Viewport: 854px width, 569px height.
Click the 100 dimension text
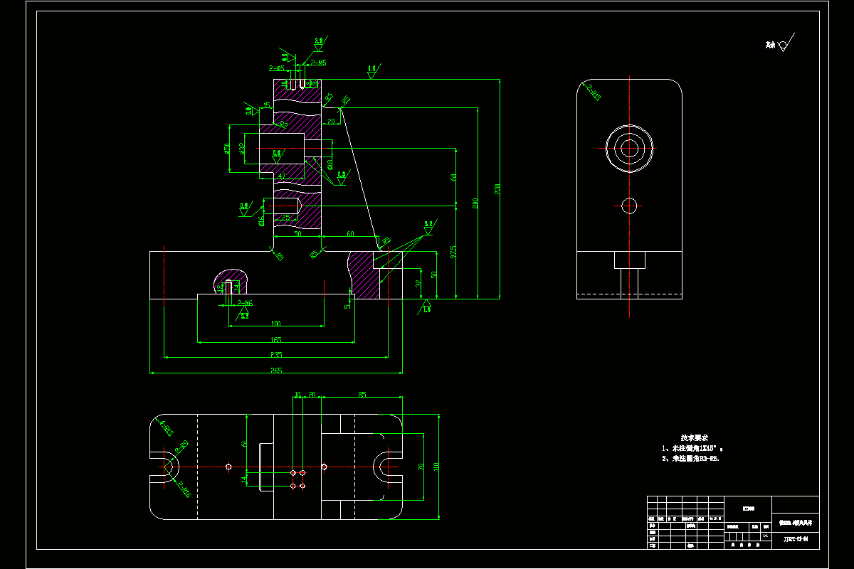(276, 323)
